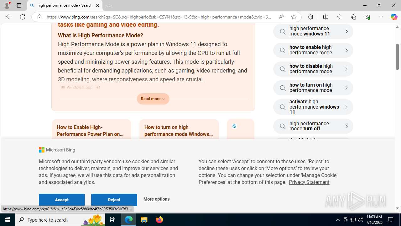Expand answer with Read more
Viewport: 401px width, 226px height.
[153, 99]
